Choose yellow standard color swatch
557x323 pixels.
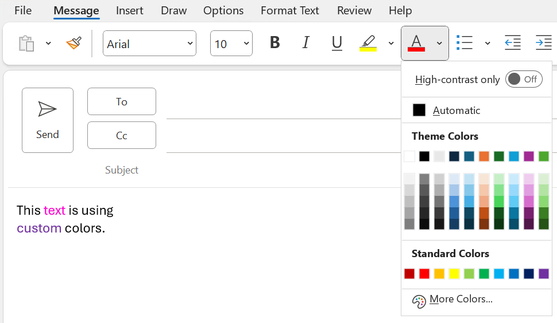point(454,273)
